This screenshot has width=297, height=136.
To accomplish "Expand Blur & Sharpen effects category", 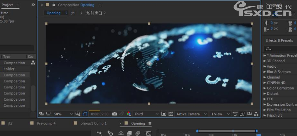I will click(265, 72).
